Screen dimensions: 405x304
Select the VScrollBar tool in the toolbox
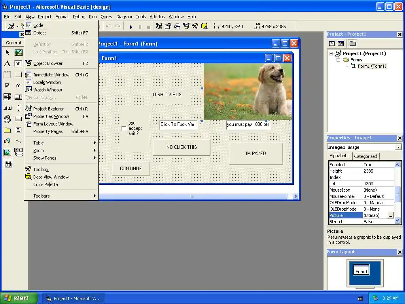18,108
